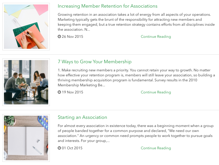This screenshot has width=219, height=165.
Task: Click the divider line above Starting an Association
Action: pos(109,110)
